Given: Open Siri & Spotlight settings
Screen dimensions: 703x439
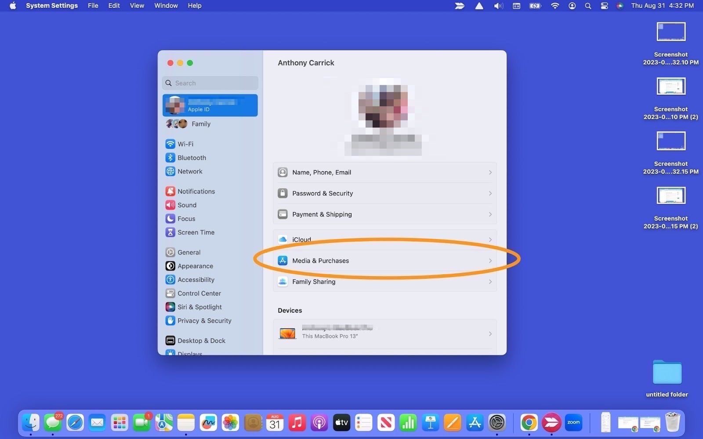Looking at the screenshot, I should [199, 307].
